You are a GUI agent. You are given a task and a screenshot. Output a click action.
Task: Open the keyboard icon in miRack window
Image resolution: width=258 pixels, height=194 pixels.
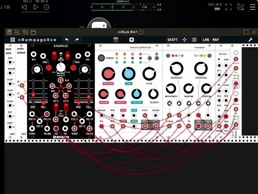pos(9,32)
